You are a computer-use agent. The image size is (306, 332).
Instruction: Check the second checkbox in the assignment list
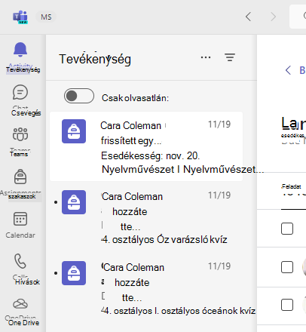(287, 267)
